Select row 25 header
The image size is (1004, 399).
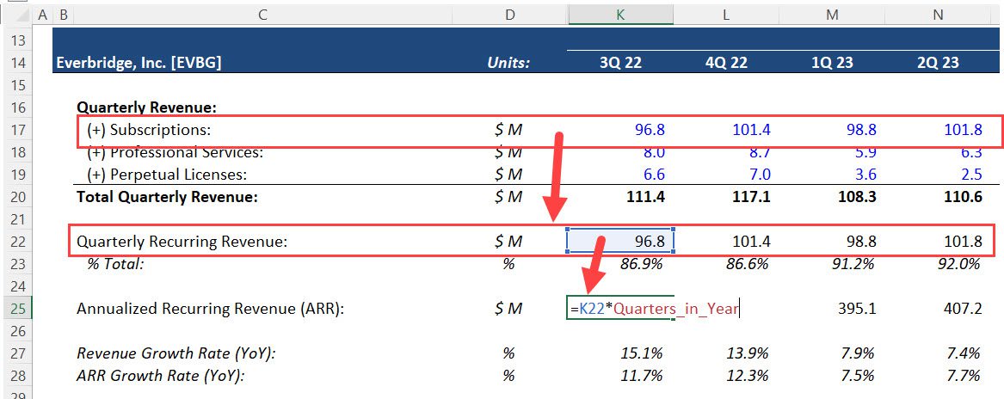(16, 309)
